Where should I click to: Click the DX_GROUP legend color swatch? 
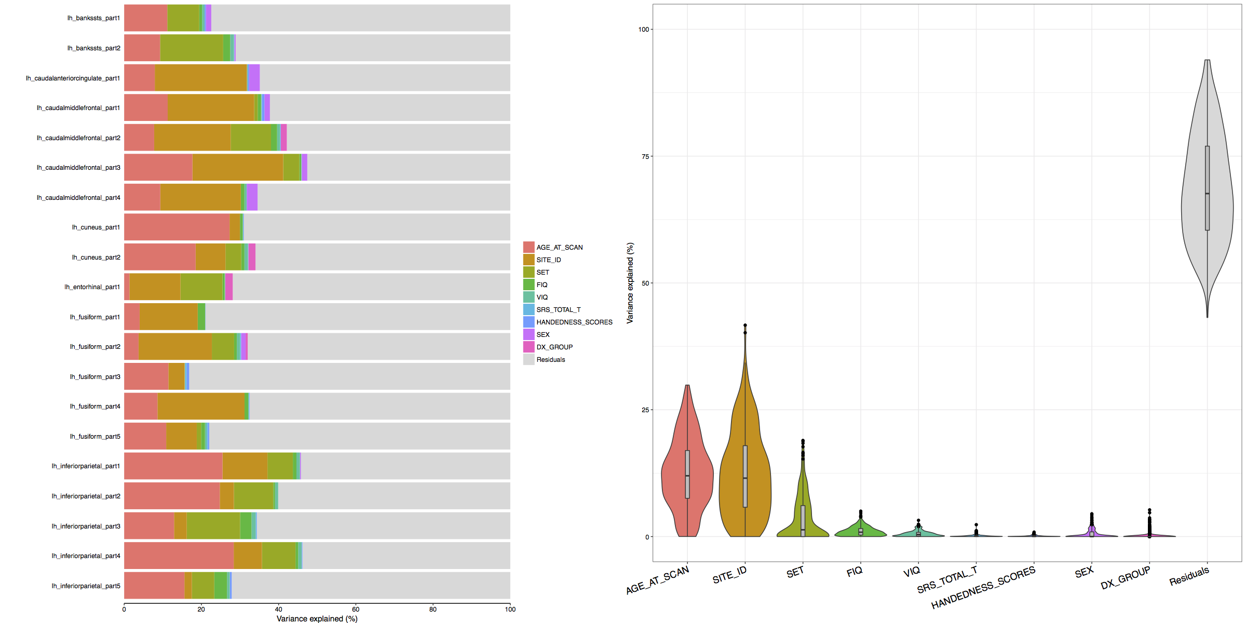529,347
